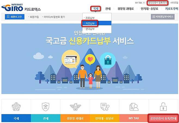Click the MY TAX person document icon

pos(134,107)
